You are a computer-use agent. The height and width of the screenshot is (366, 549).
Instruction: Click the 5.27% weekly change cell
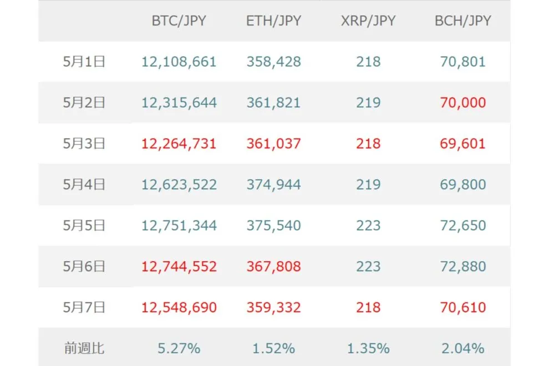pos(179,348)
